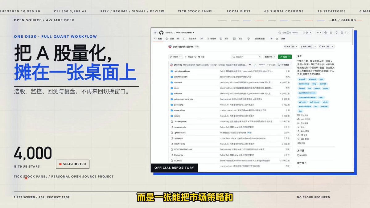
Task: Click the a-stock topic tag
Action: click(302, 79)
